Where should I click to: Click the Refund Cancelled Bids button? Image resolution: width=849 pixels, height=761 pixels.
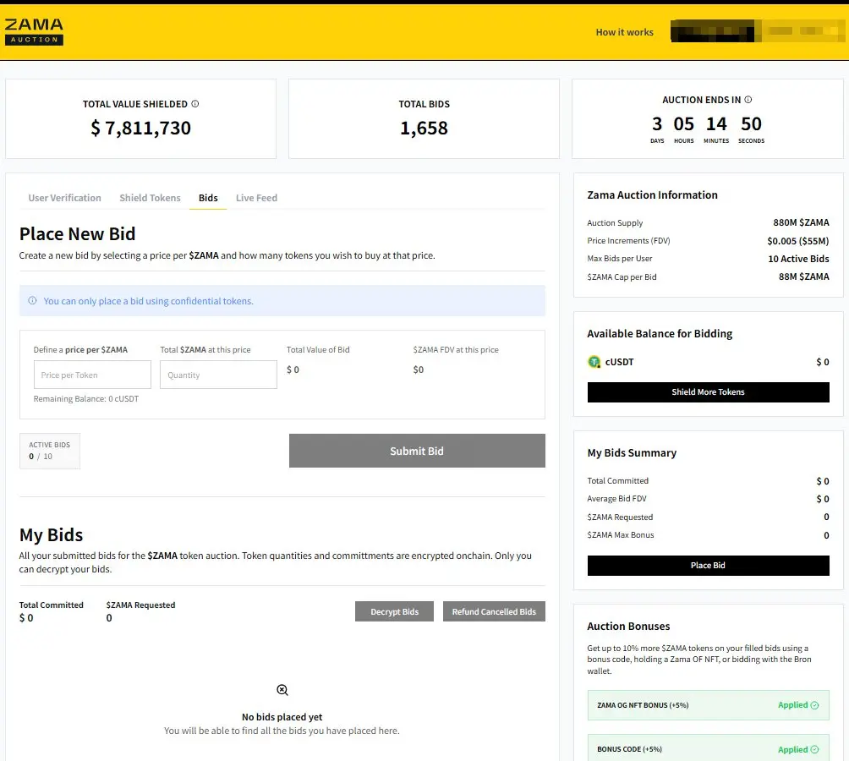click(x=494, y=611)
